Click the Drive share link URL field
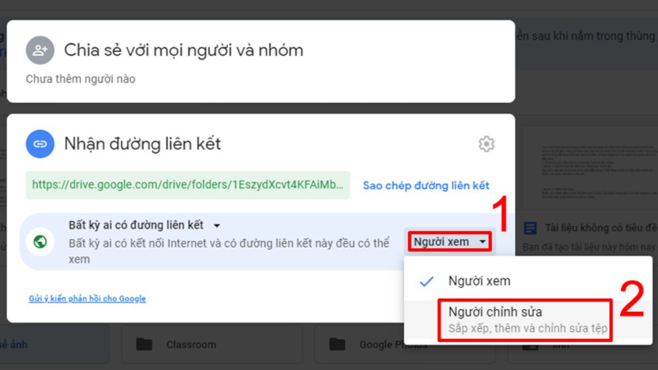This screenshot has width=658, height=370. [x=188, y=185]
